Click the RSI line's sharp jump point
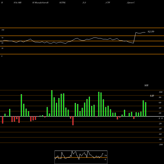The image size is (164, 164). coord(135,38)
